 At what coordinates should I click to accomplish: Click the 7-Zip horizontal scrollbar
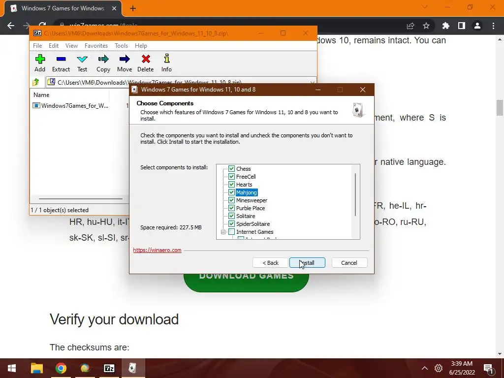coord(80,199)
